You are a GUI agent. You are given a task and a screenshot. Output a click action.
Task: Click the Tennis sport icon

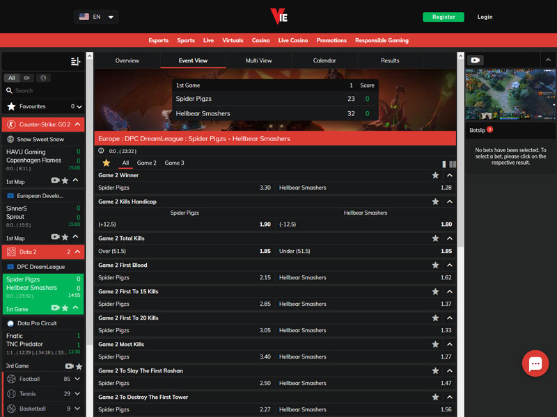(x=11, y=393)
